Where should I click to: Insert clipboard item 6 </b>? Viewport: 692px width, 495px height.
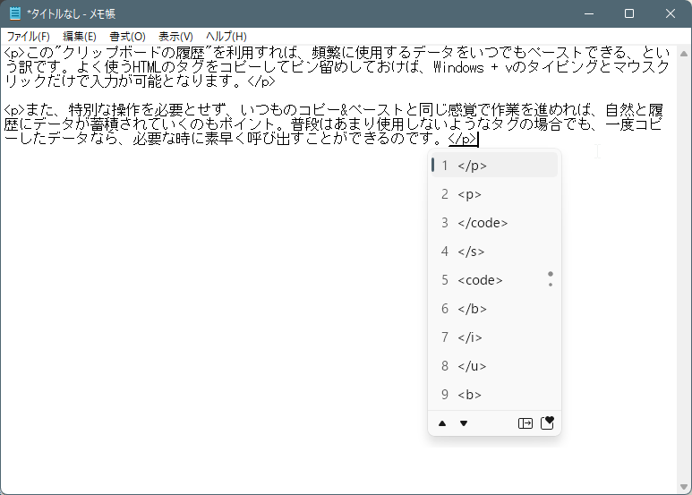pyautogui.click(x=494, y=309)
